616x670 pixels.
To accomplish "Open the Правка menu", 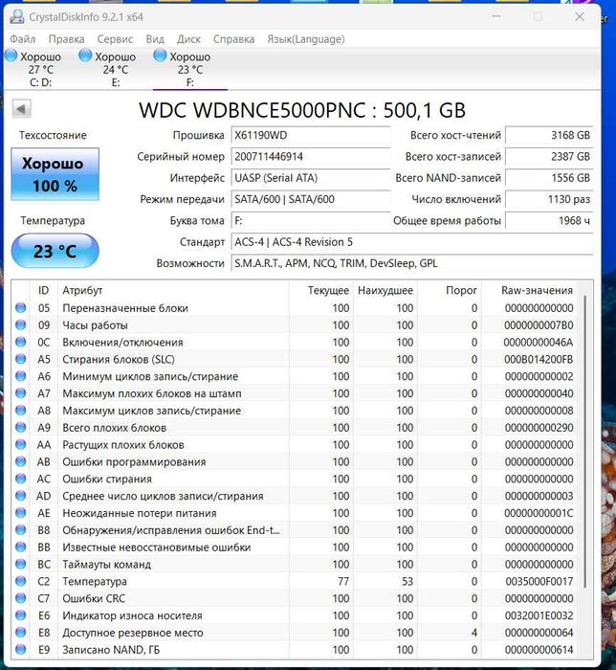I will [66, 39].
